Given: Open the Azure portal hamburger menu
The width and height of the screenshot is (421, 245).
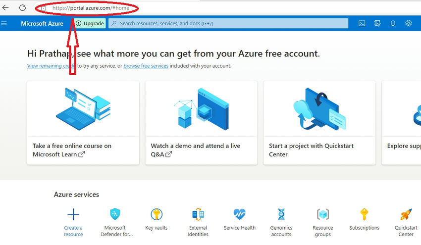Looking at the screenshot, I should [4, 23].
